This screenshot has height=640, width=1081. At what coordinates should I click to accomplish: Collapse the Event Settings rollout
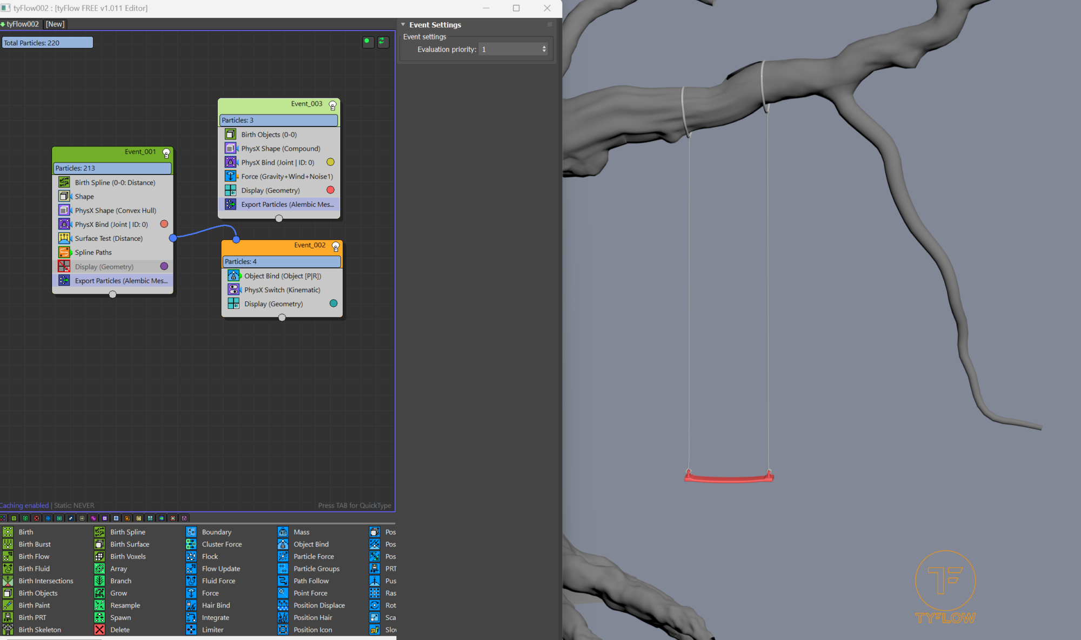coord(403,25)
